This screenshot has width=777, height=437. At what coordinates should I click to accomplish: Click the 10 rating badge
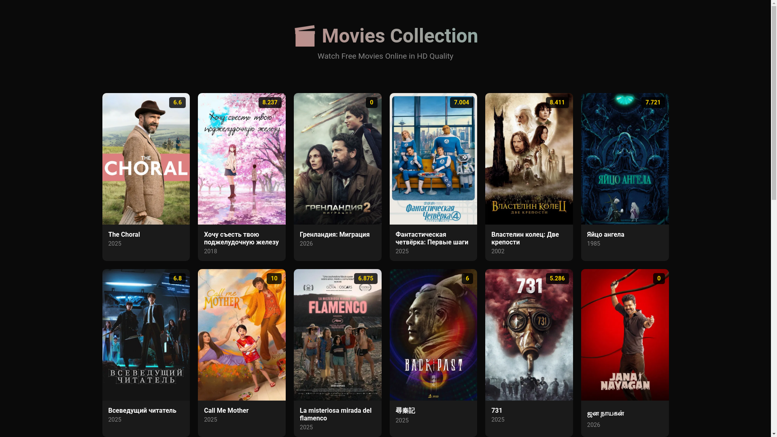[x=274, y=278]
